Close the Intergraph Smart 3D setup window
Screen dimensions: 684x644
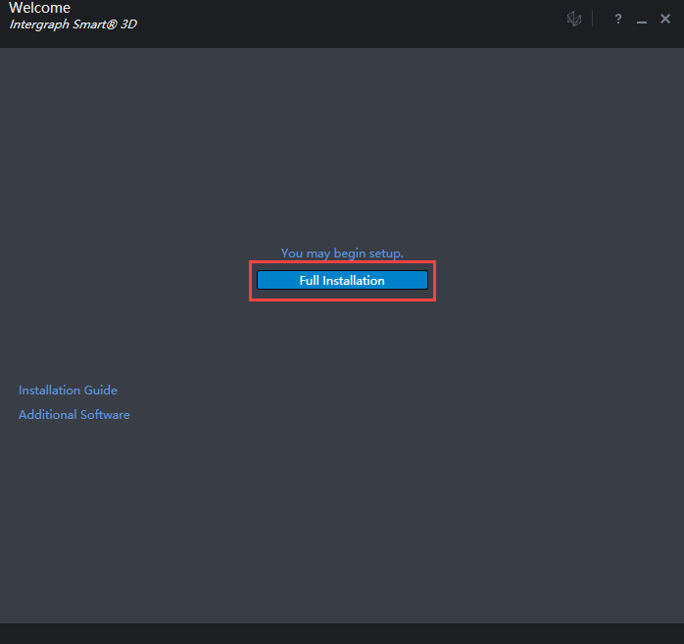[665, 20]
